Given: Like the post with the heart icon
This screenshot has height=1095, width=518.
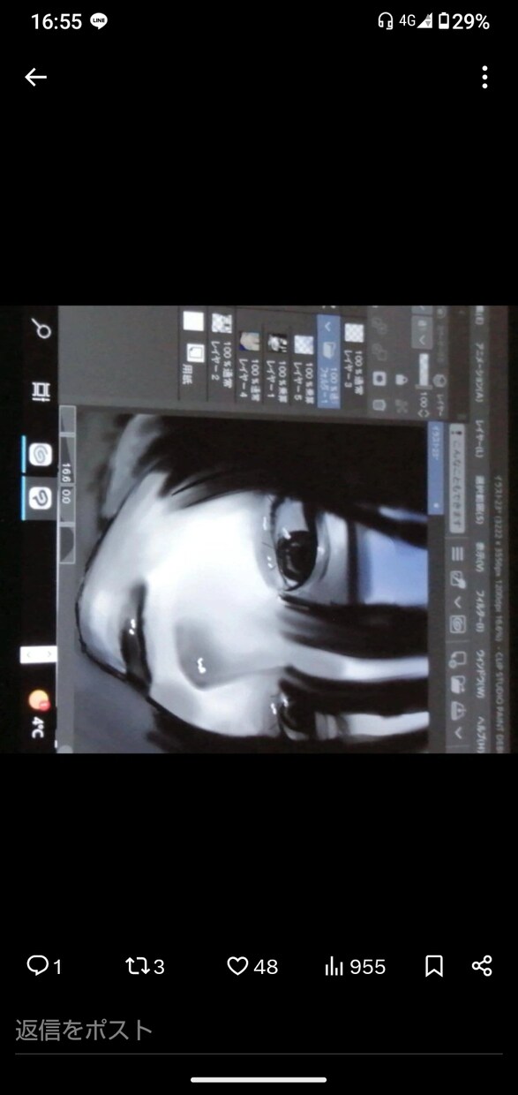Looking at the screenshot, I should click(237, 966).
